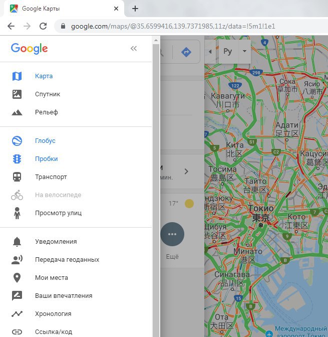Click the yellow sun weather icon
Screen dimensions: 328x337
pyautogui.click(x=189, y=204)
